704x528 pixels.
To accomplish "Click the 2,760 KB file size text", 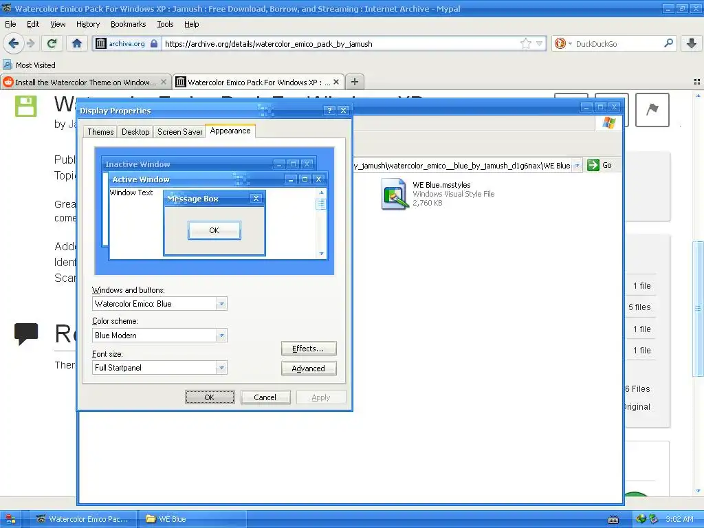I will click(x=428, y=203).
